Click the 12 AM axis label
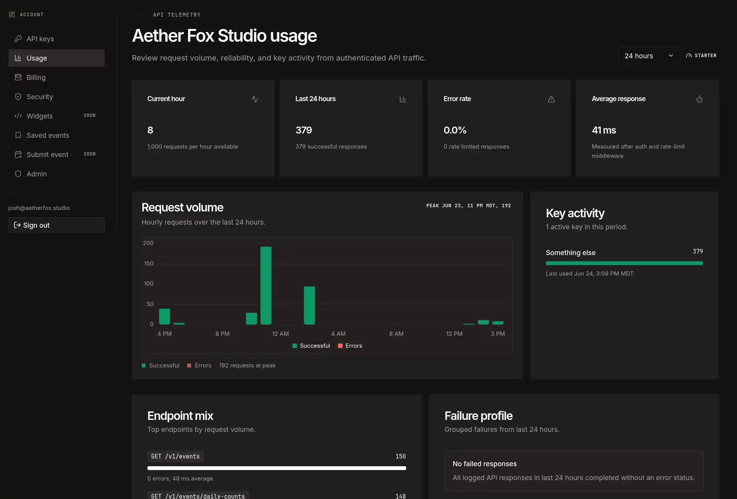The image size is (737, 499). point(280,333)
